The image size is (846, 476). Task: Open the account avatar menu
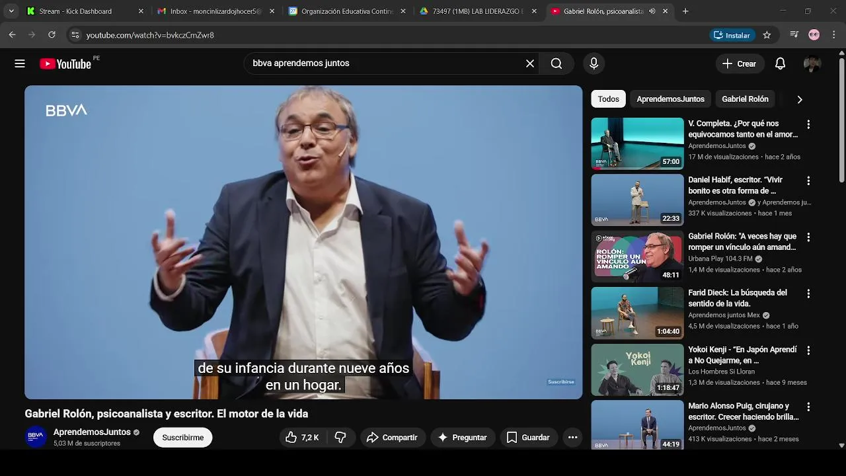coord(812,63)
